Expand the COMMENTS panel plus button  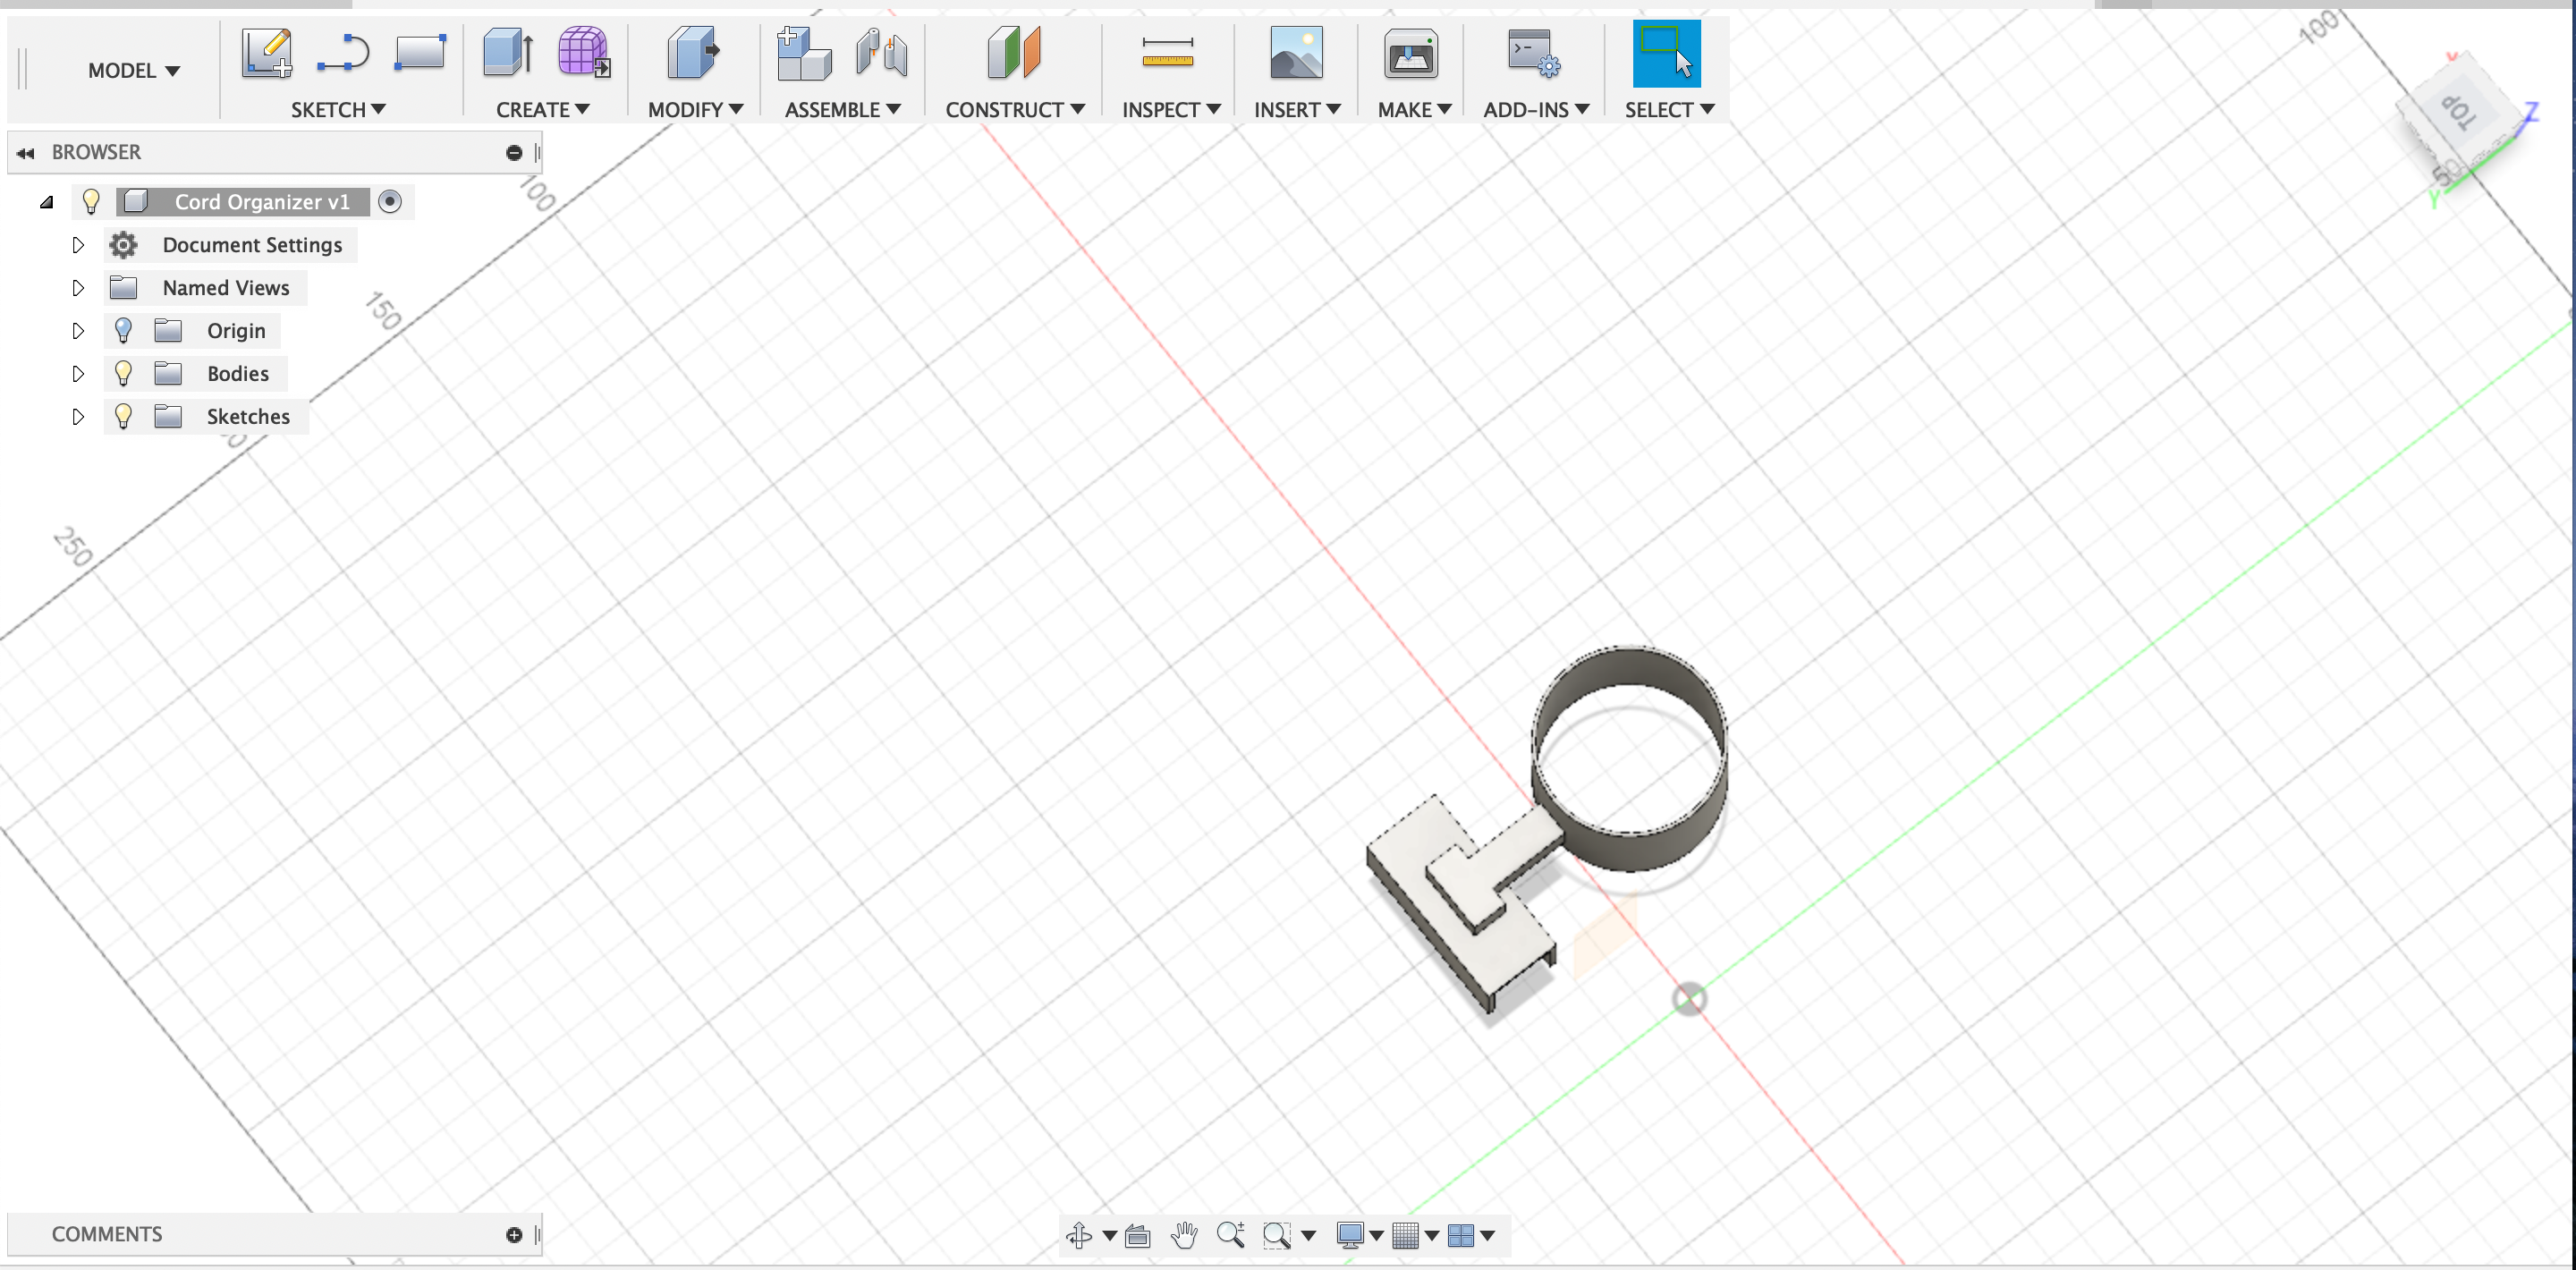click(514, 1235)
